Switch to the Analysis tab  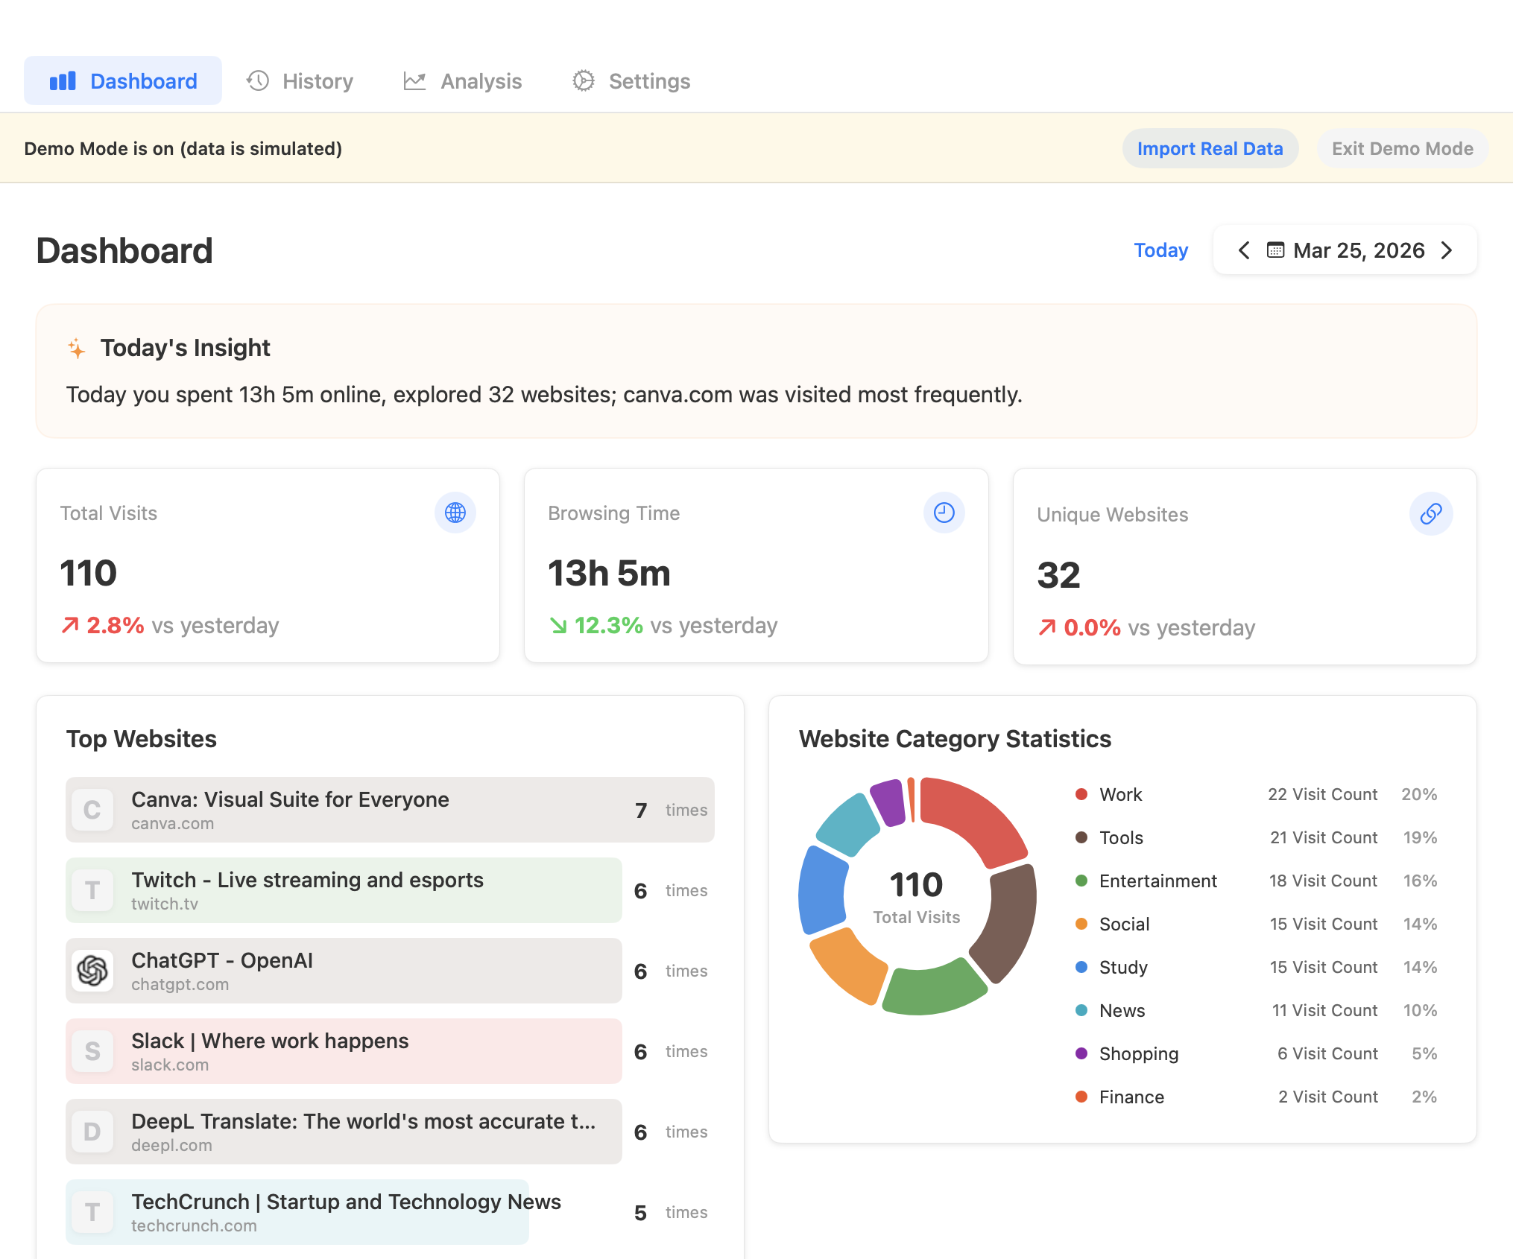(x=462, y=80)
